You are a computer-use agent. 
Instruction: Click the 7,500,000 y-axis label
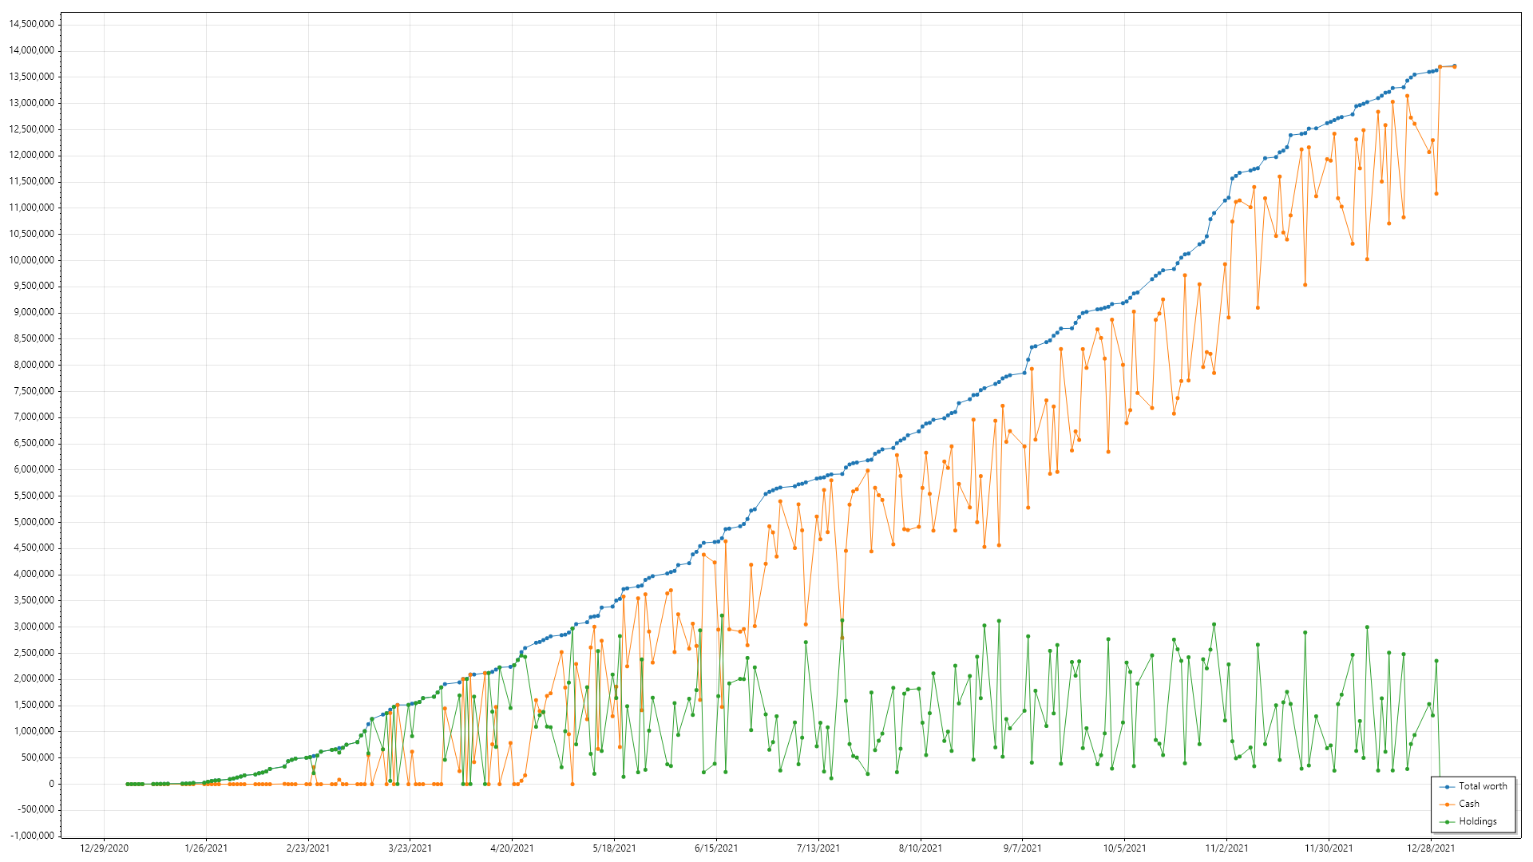[x=34, y=391]
